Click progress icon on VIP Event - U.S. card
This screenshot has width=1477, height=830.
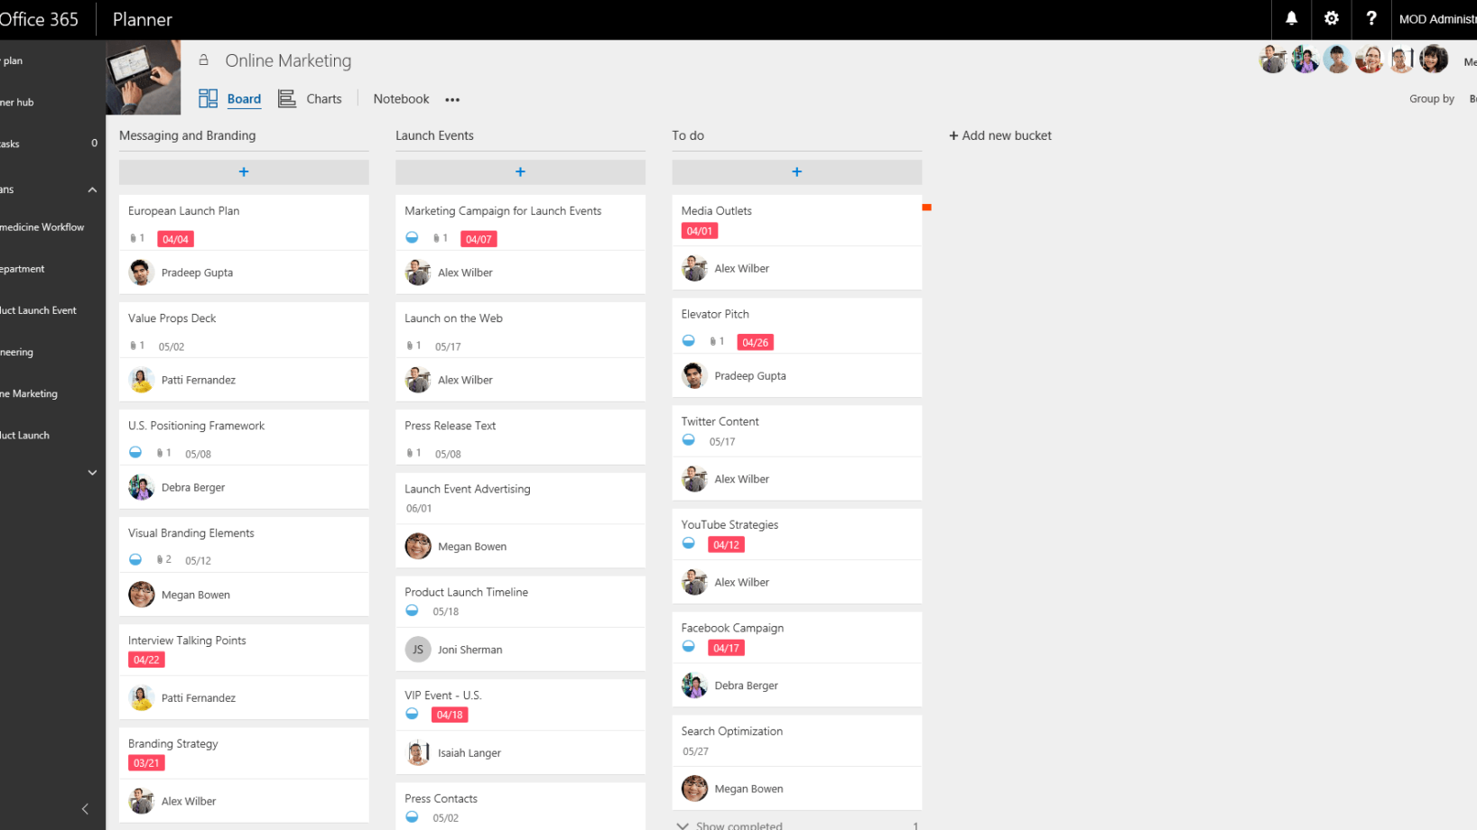[x=412, y=714]
